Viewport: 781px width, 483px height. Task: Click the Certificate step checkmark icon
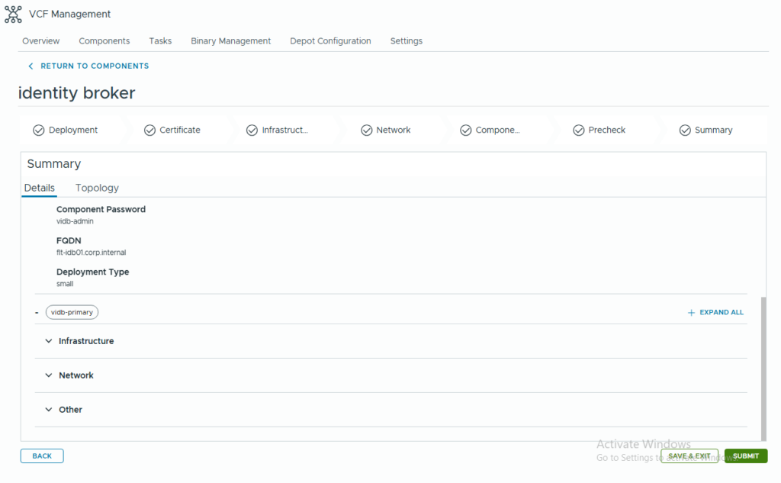pos(149,130)
